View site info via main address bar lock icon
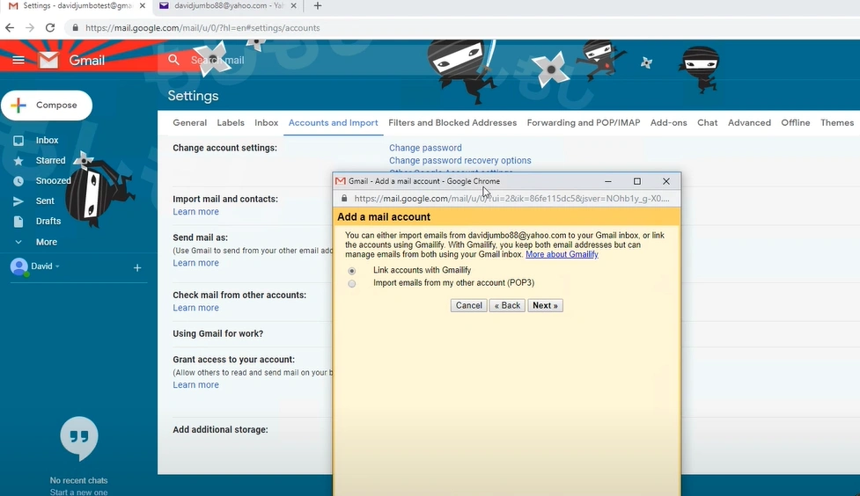This screenshot has width=860, height=496. coord(75,28)
